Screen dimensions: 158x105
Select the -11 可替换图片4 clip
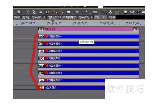click(x=88, y=36)
